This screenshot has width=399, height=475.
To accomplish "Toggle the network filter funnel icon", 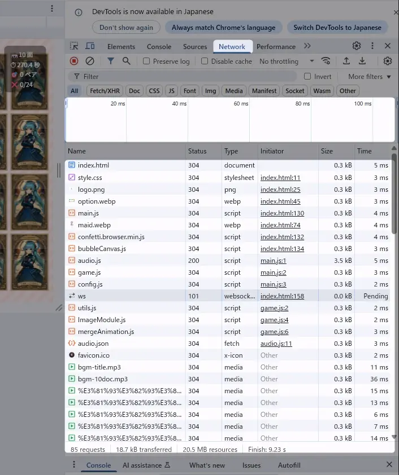I will click(111, 61).
